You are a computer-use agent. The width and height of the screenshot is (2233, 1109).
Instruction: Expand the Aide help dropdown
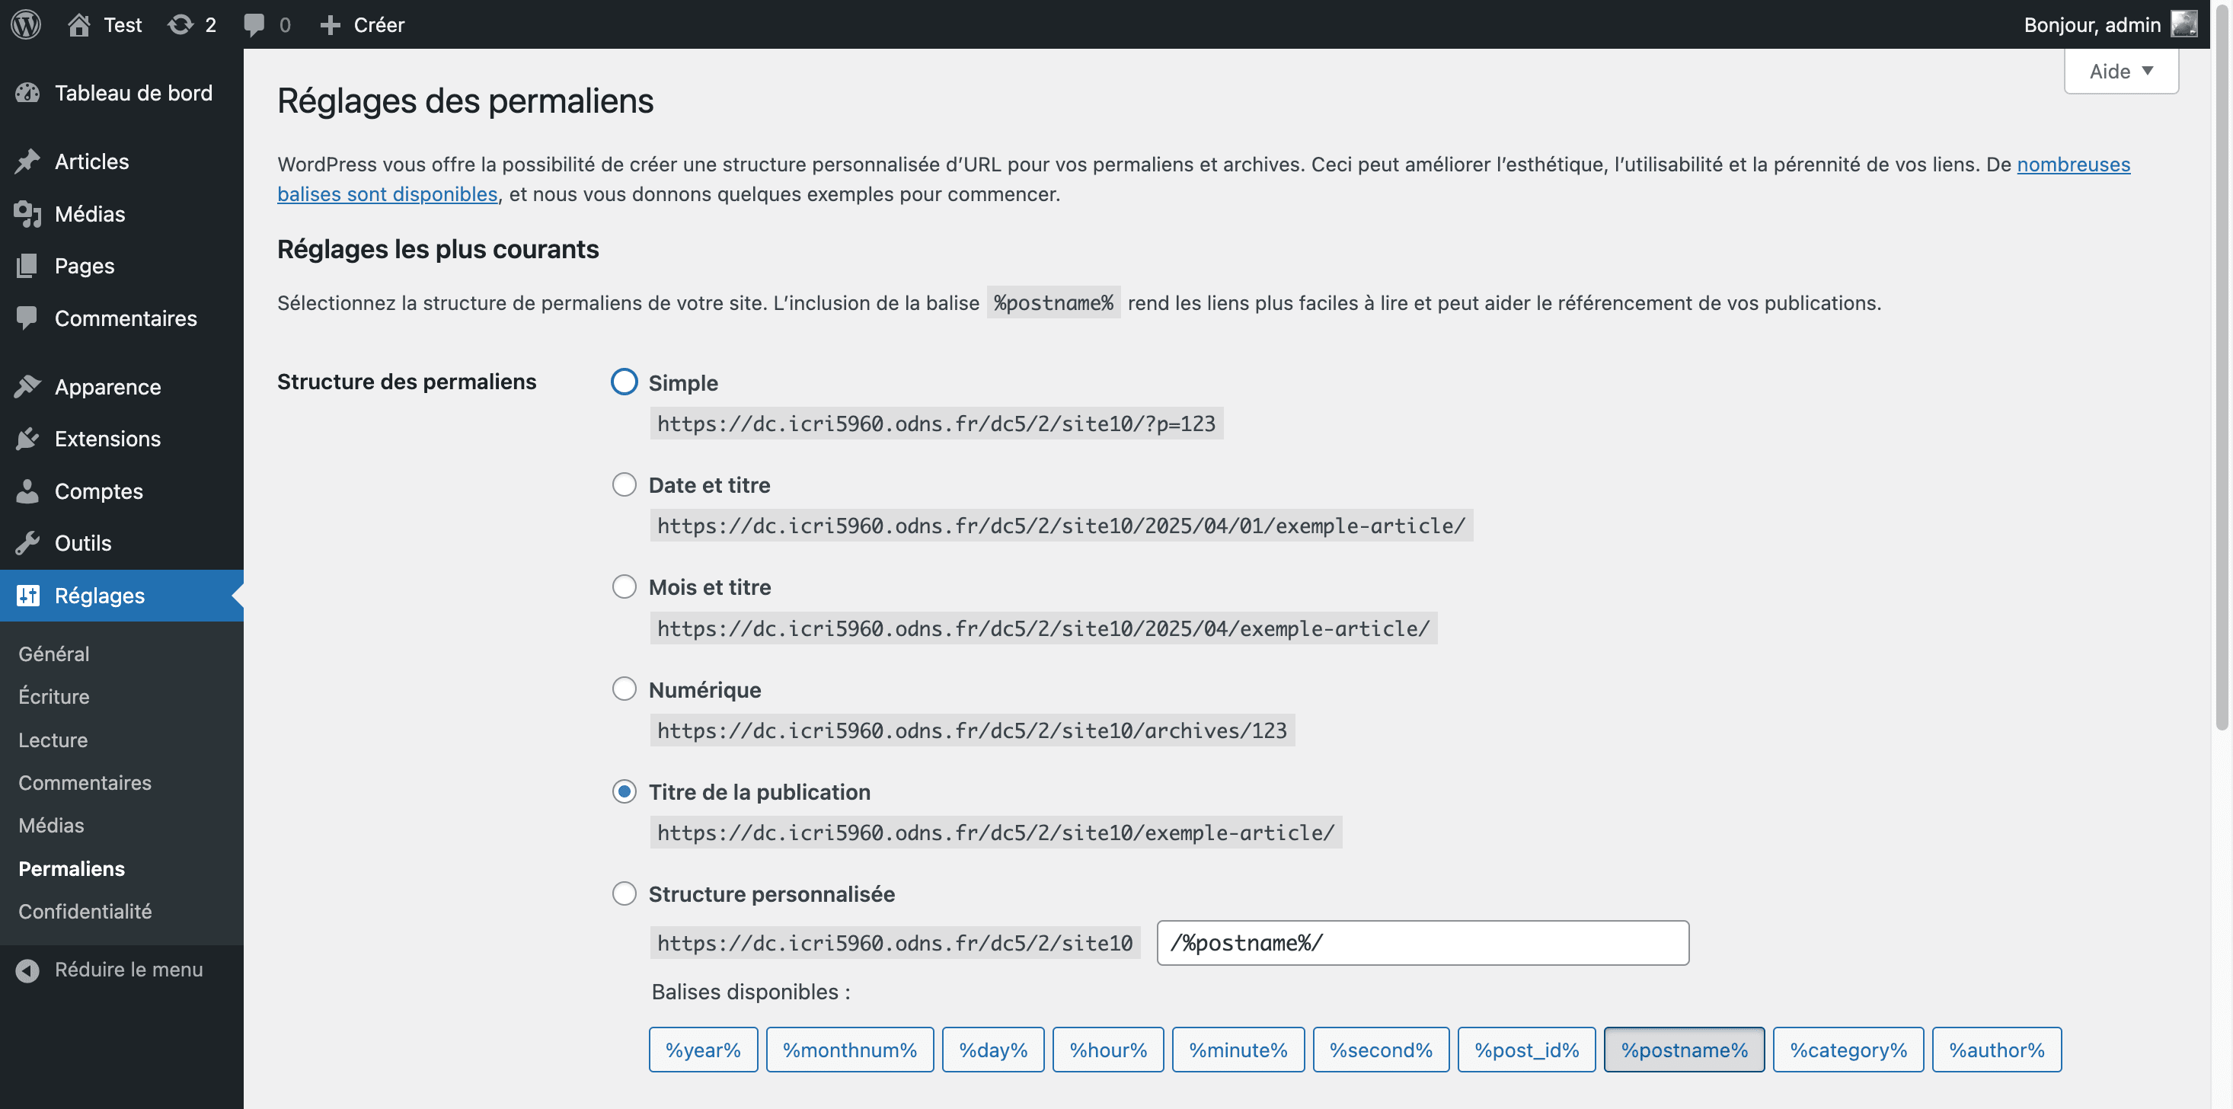pyautogui.click(x=2120, y=71)
